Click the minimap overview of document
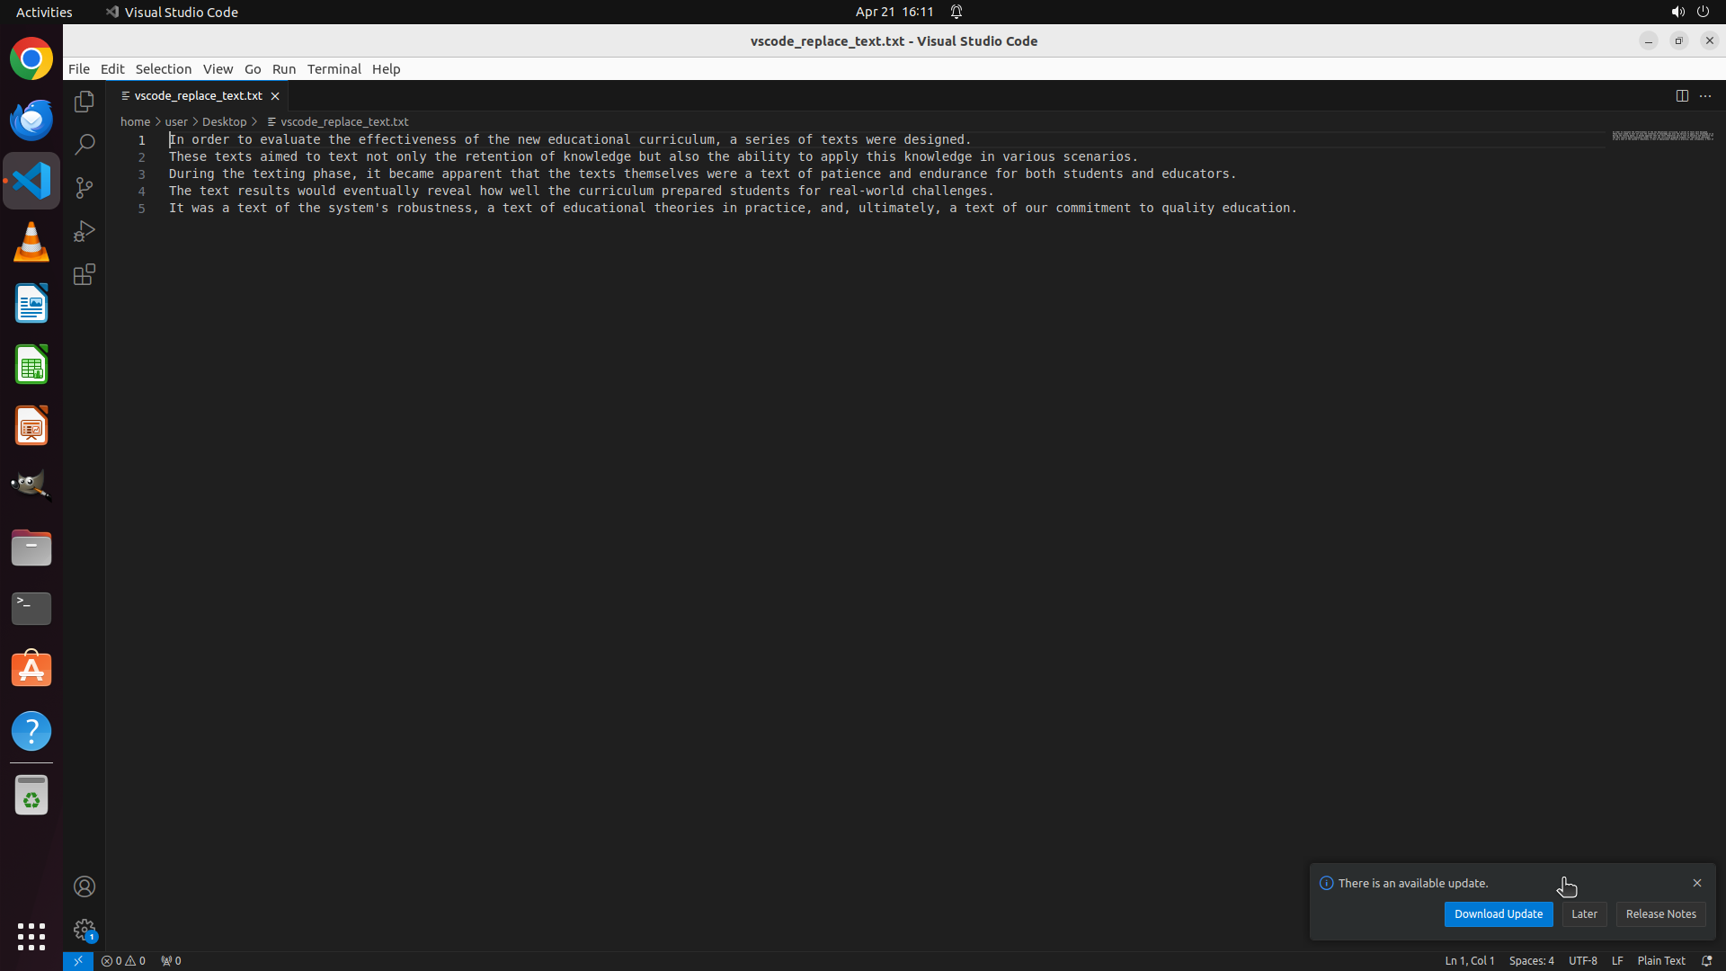Viewport: 1726px width, 971px height. (1661, 136)
